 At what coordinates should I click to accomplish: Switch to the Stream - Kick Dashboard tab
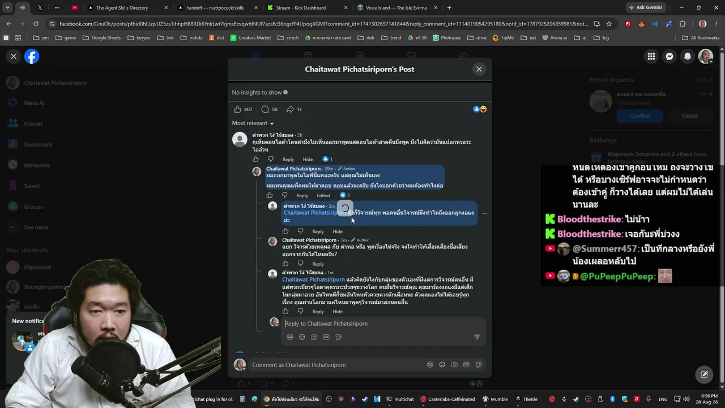[x=307, y=8]
